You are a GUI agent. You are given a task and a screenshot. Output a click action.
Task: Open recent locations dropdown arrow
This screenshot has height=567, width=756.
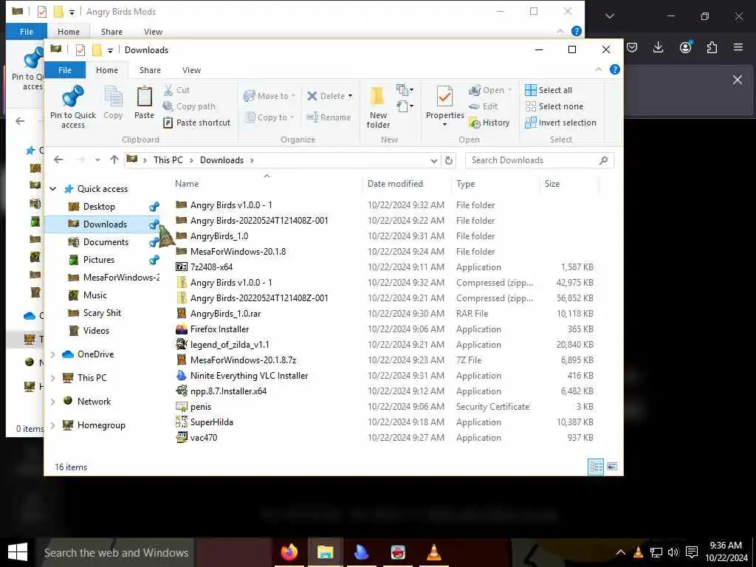(x=97, y=160)
